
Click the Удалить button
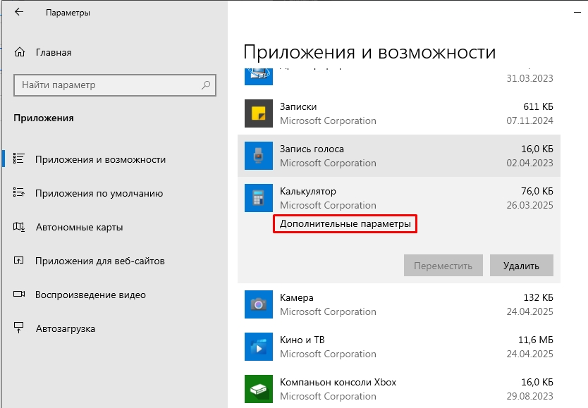[x=521, y=266]
